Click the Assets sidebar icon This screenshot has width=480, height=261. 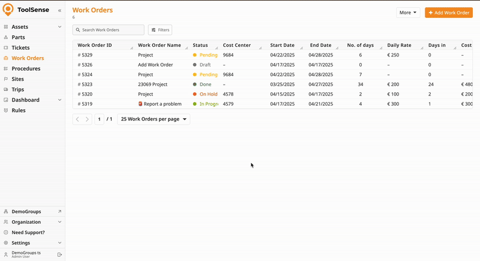tap(6, 27)
